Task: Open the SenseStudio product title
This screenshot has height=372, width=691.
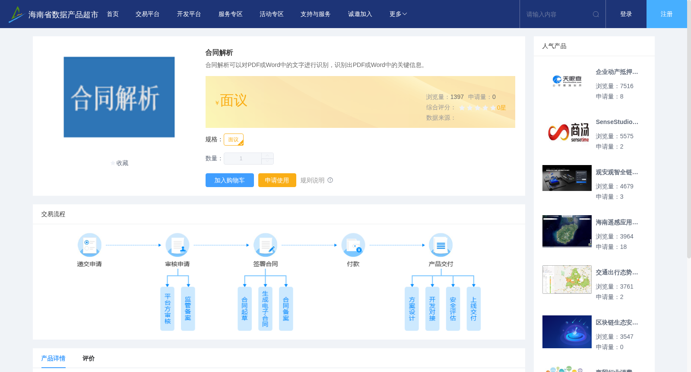Action: point(617,122)
